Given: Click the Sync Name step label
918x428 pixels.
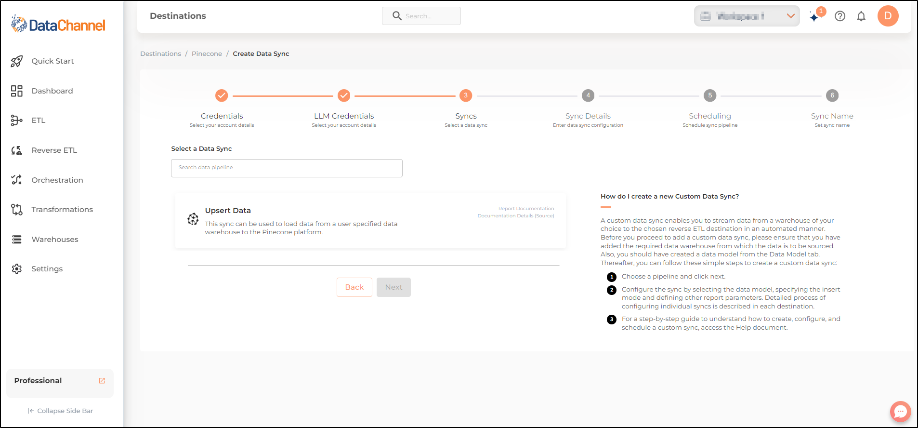Looking at the screenshot, I should [x=832, y=116].
